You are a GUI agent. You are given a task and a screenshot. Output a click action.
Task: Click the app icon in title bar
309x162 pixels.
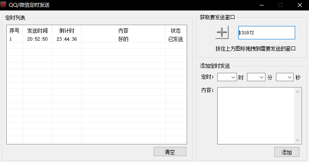[3, 5]
